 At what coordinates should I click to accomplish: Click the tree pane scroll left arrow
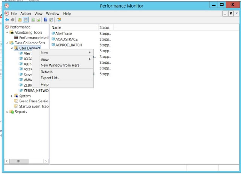tap(7, 161)
